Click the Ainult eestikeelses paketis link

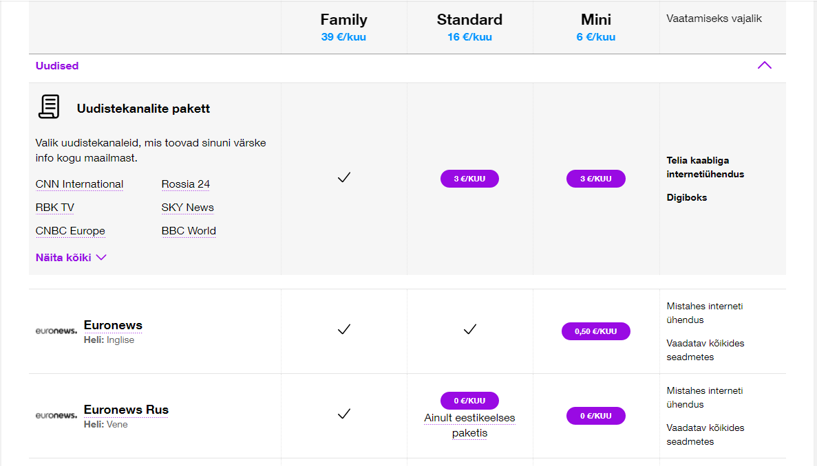tap(469, 425)
